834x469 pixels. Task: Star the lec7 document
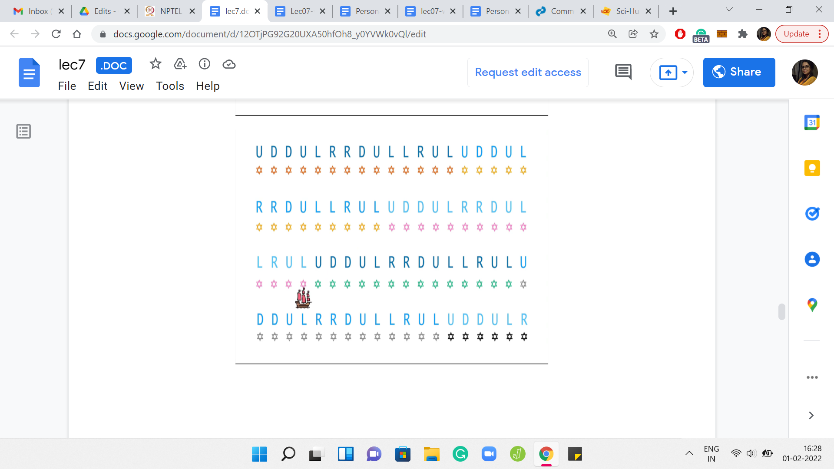point(155,64)
